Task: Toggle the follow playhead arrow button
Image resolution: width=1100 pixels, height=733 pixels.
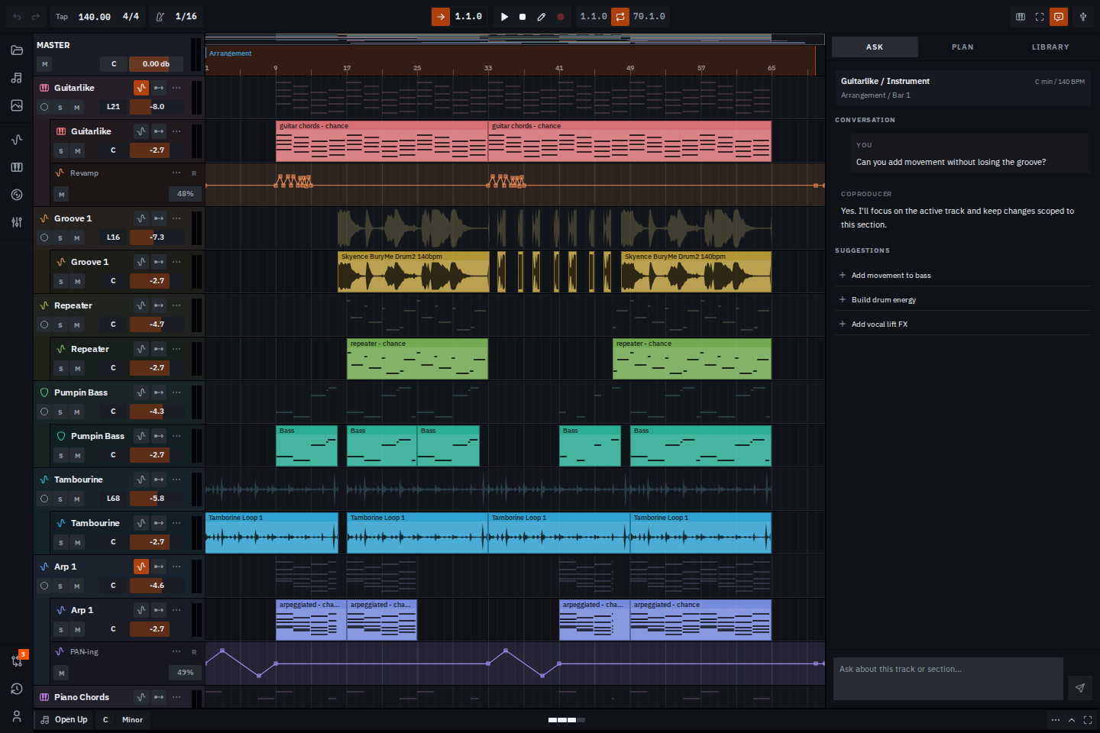Action: coord(441,17)
